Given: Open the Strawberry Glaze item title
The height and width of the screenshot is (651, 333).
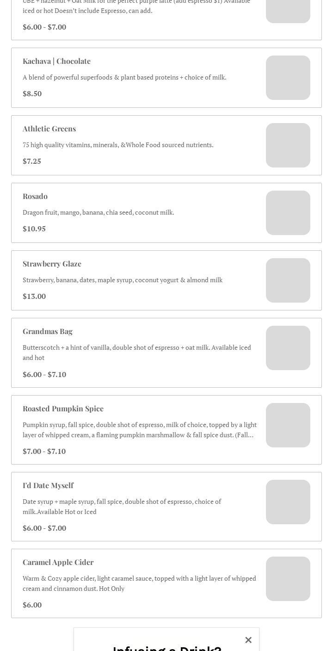Looking at the screenshot, I should point(52,264).
